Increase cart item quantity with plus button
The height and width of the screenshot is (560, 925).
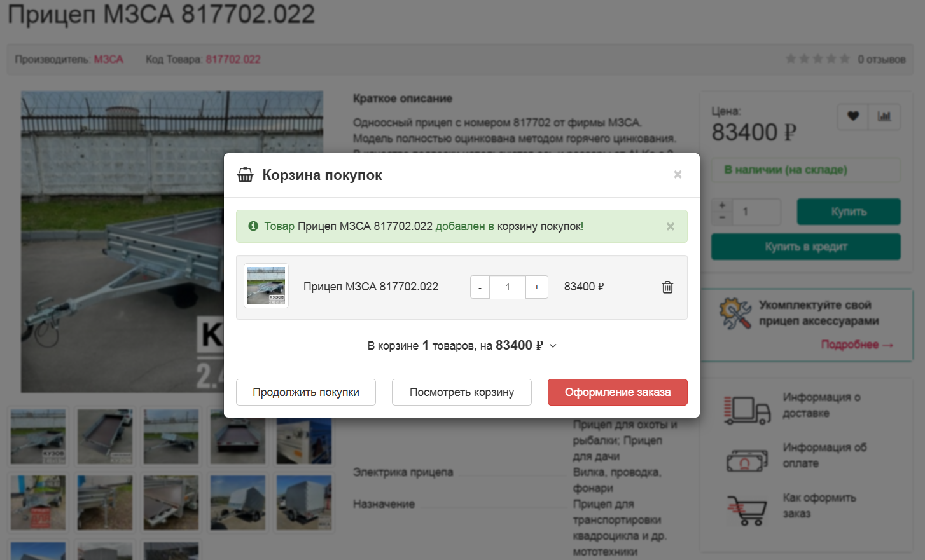tap(537, 287)
